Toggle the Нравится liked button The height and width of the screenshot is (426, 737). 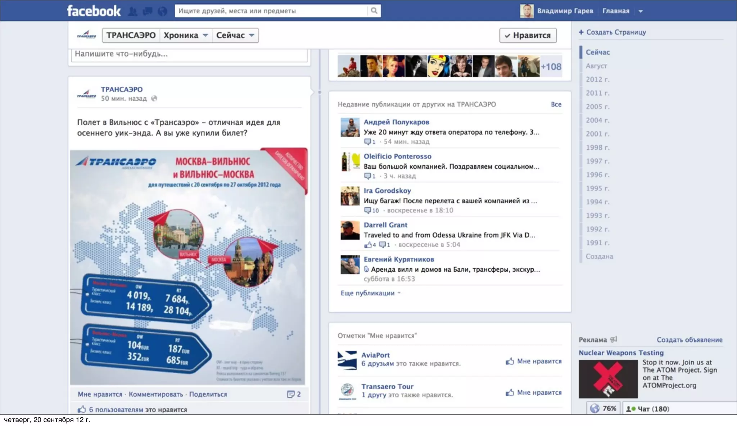click(528, 35)
